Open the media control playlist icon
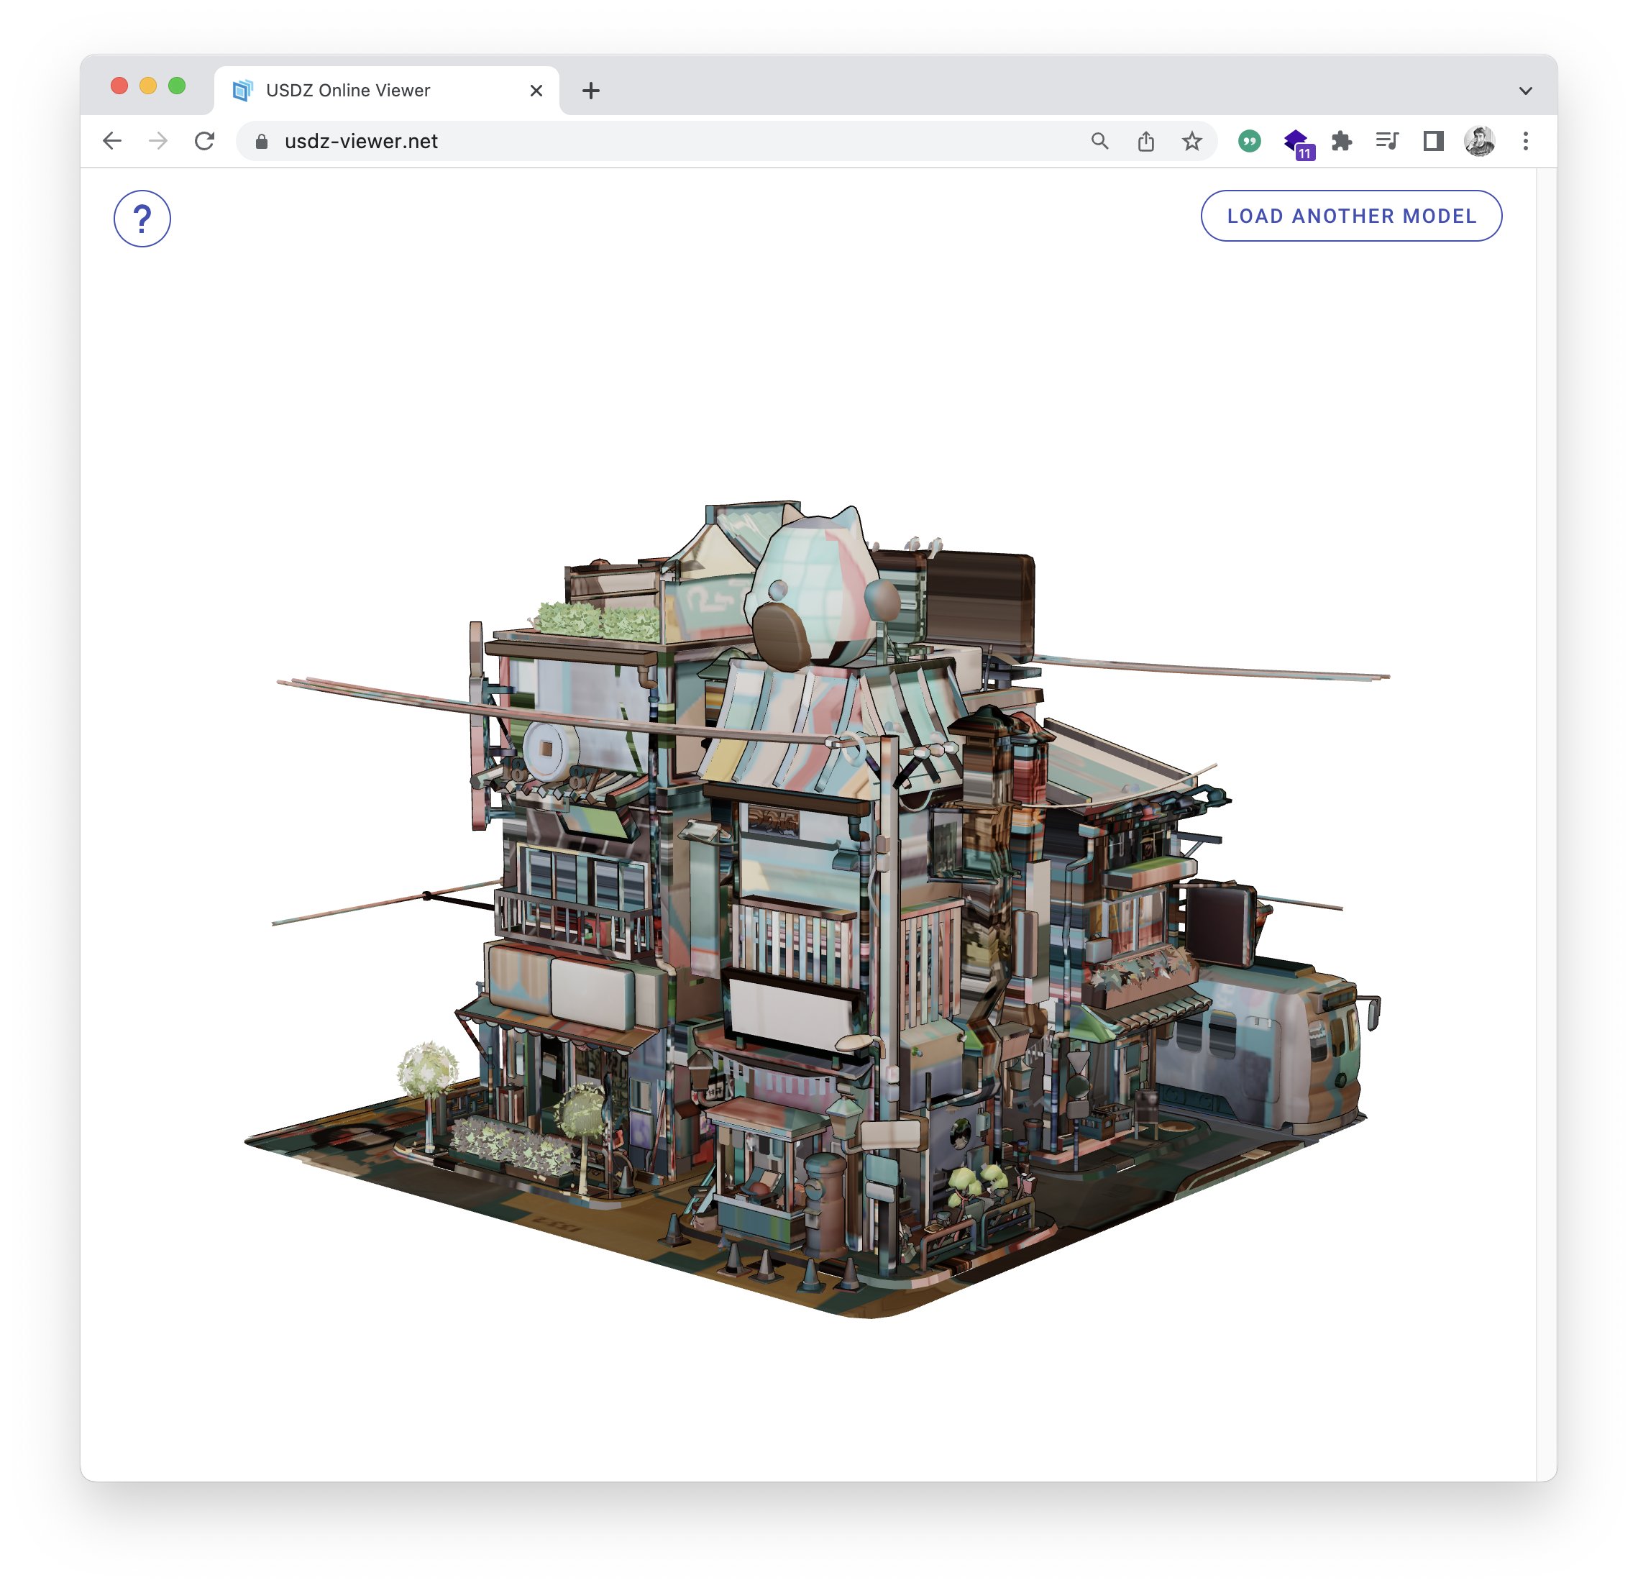 point(1387,141)
